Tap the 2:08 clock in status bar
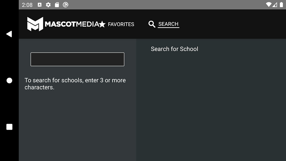The height and width of the screenshot is (161, 286). point(27,5)
